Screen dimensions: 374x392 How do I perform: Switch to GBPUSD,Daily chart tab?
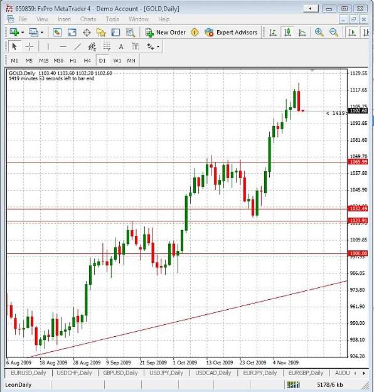[x=120, y=373]
